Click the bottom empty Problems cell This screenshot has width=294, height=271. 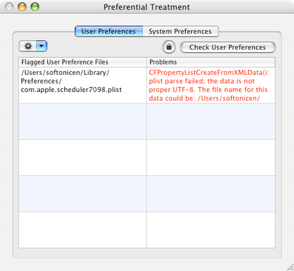211,230
